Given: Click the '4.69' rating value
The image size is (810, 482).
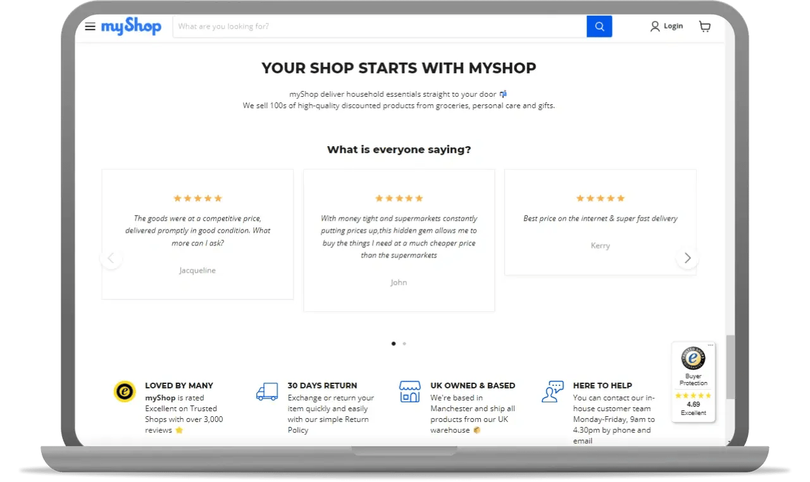Looking at the screenshot, I should tap(694, 404).
